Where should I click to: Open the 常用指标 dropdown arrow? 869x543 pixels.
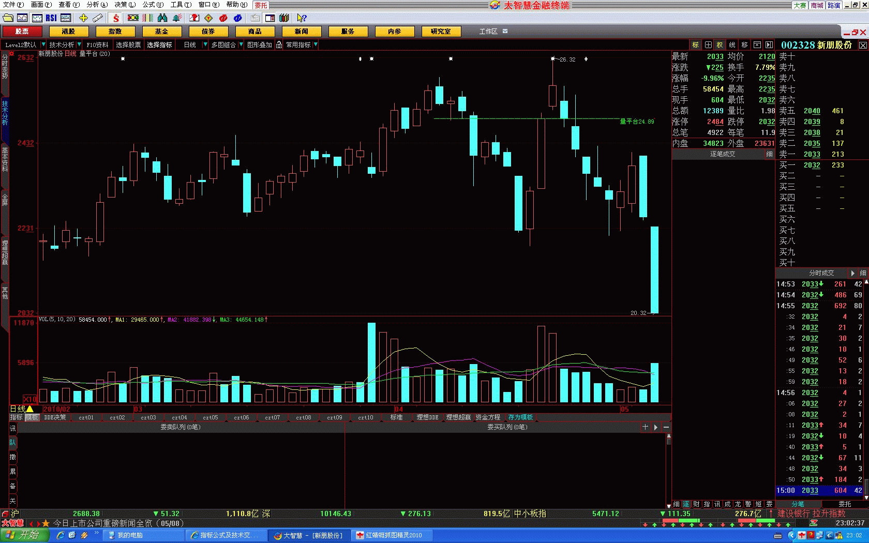[316, 45]
